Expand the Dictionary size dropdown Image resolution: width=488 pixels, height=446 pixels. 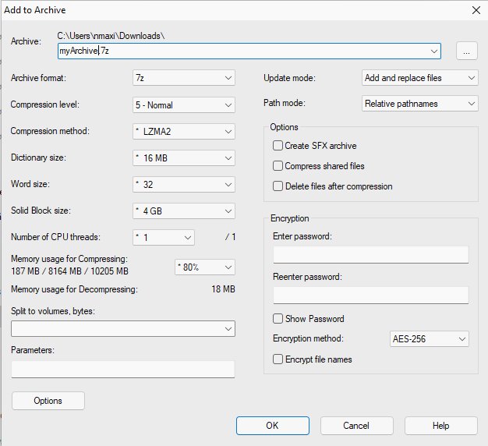(183, 158)
